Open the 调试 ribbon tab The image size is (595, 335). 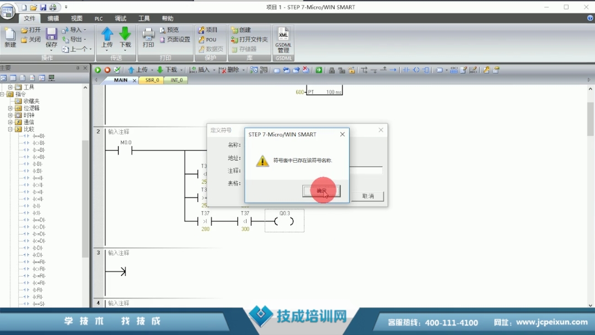(121, 18)
